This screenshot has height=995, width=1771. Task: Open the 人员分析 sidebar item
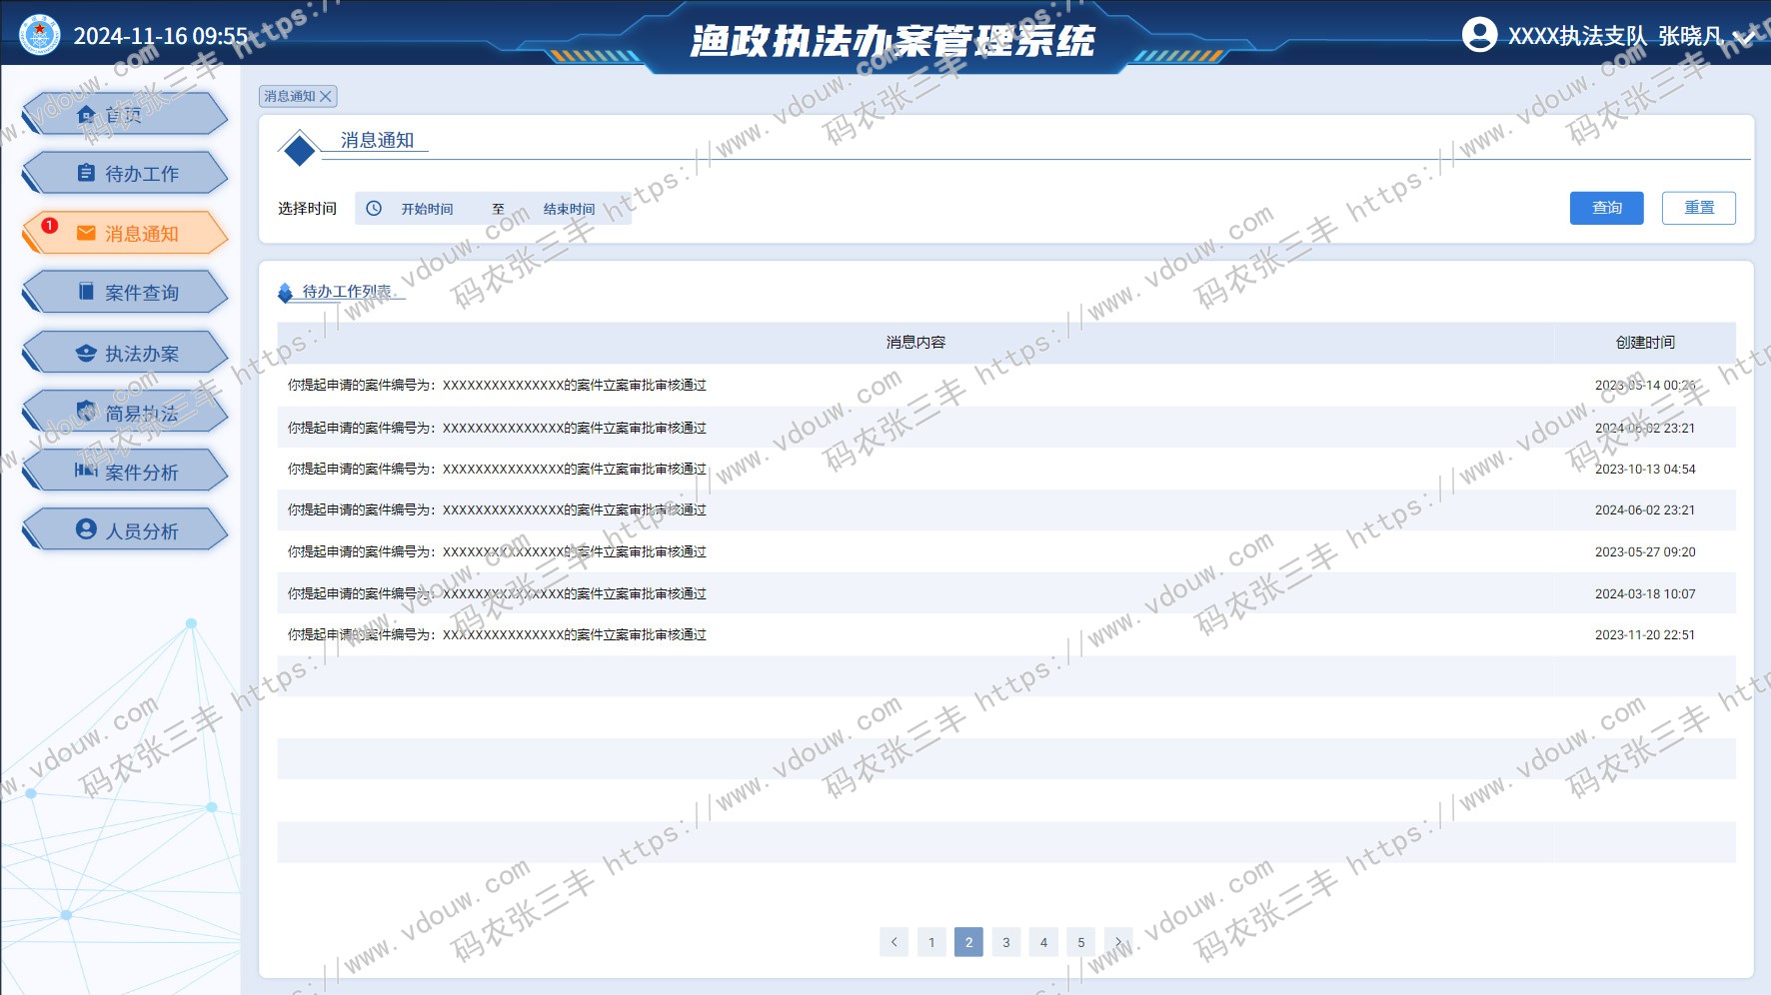tap(125, 530)
